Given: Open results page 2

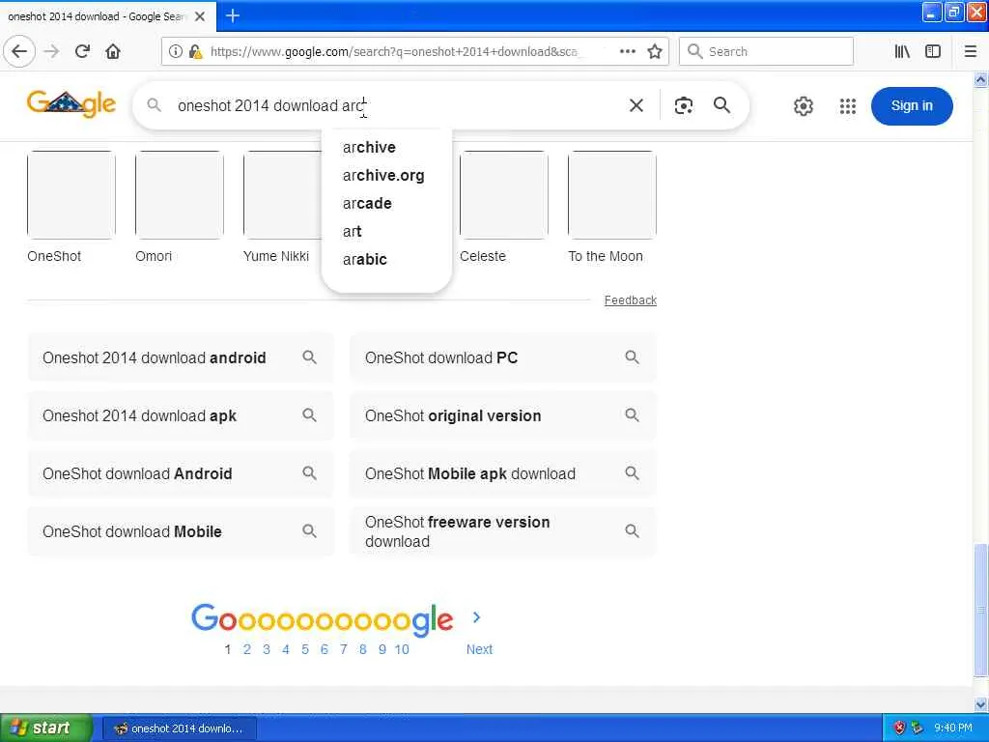Looking at the screenshot, I should [246, 649].
